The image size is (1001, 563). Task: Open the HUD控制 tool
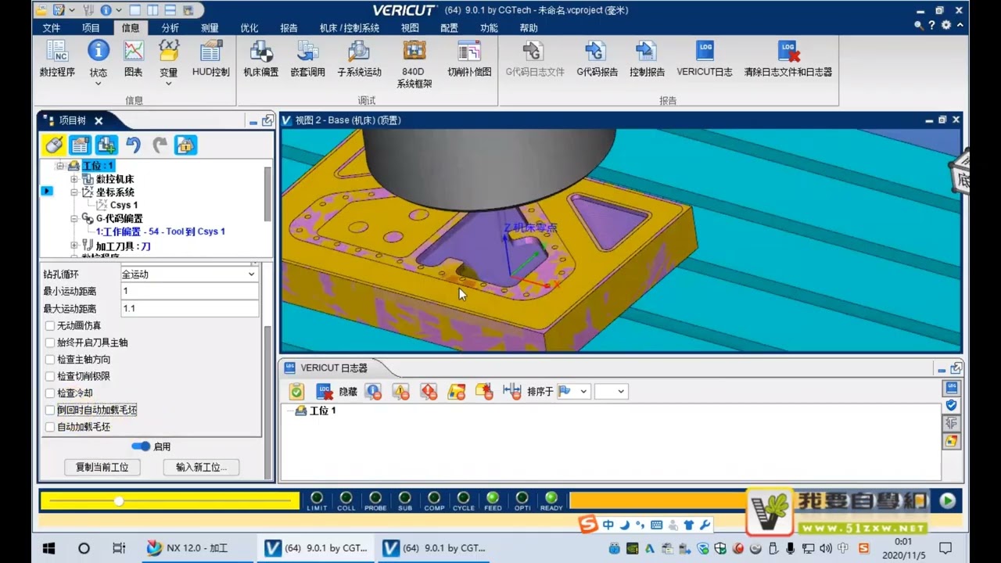(x=210, y=59)
